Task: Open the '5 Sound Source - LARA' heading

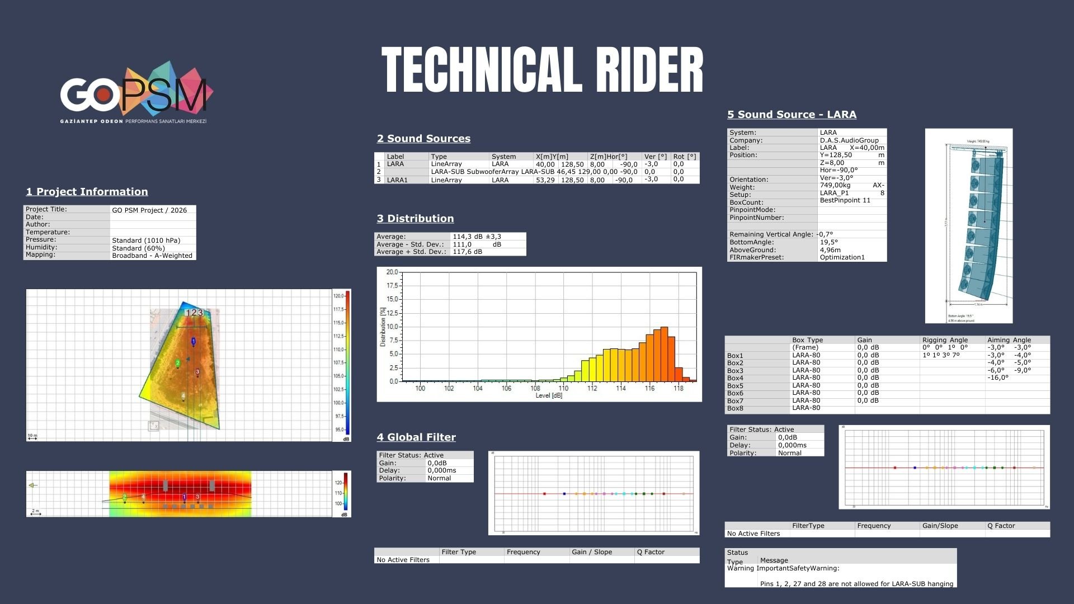Action: pos(792,115)
